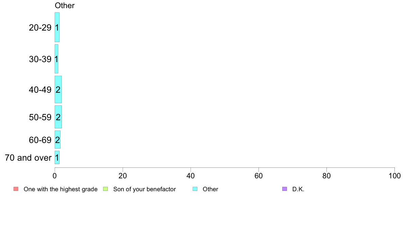Click the 'Other' chart title

tap(65, 5)
